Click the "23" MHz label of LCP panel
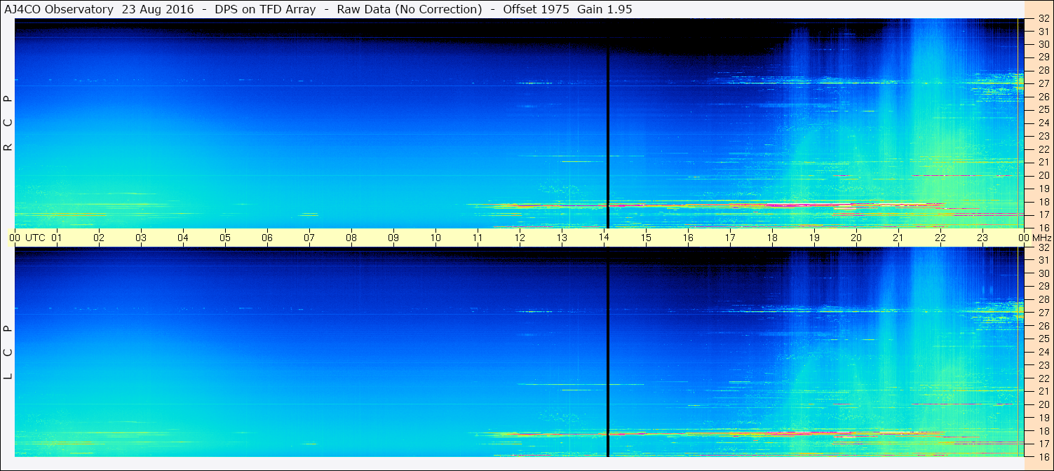 click(1043, 365)
